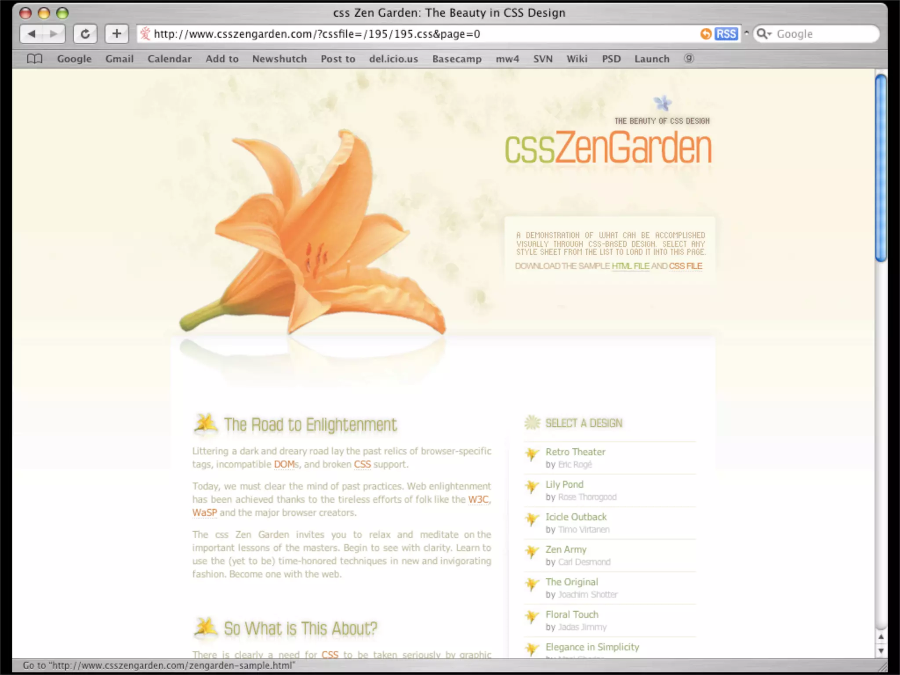Viewport: 900px width, 675px height.
Task: Open the CSS FILE download link
Action: (x=685, y=266)
